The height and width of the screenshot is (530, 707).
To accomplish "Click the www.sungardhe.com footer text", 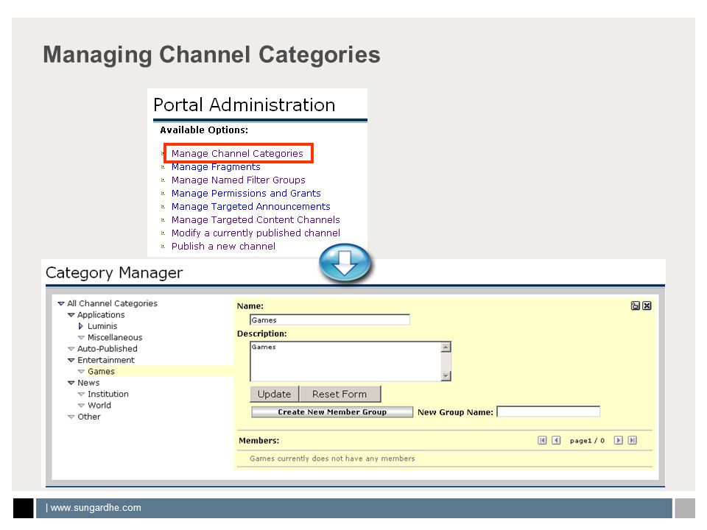I will click(x=96, y=507).
